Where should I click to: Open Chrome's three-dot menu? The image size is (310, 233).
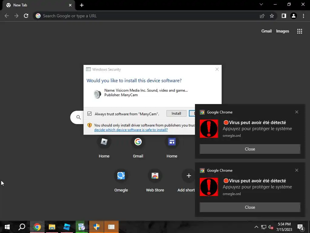click(303, 16)
